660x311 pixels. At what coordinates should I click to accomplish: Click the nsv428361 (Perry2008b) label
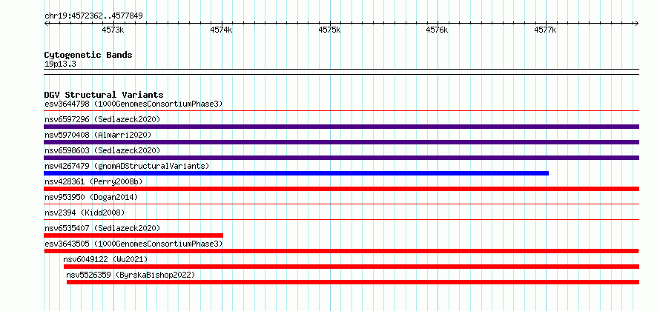(93, 181)
